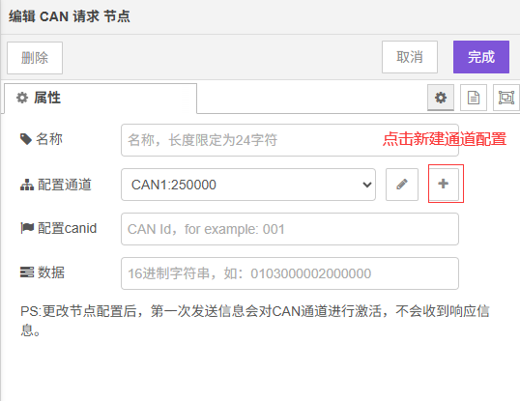Viewport: 520px width, 401px height.
Task: Click the tag icon beside 名称
Action: 26,139
